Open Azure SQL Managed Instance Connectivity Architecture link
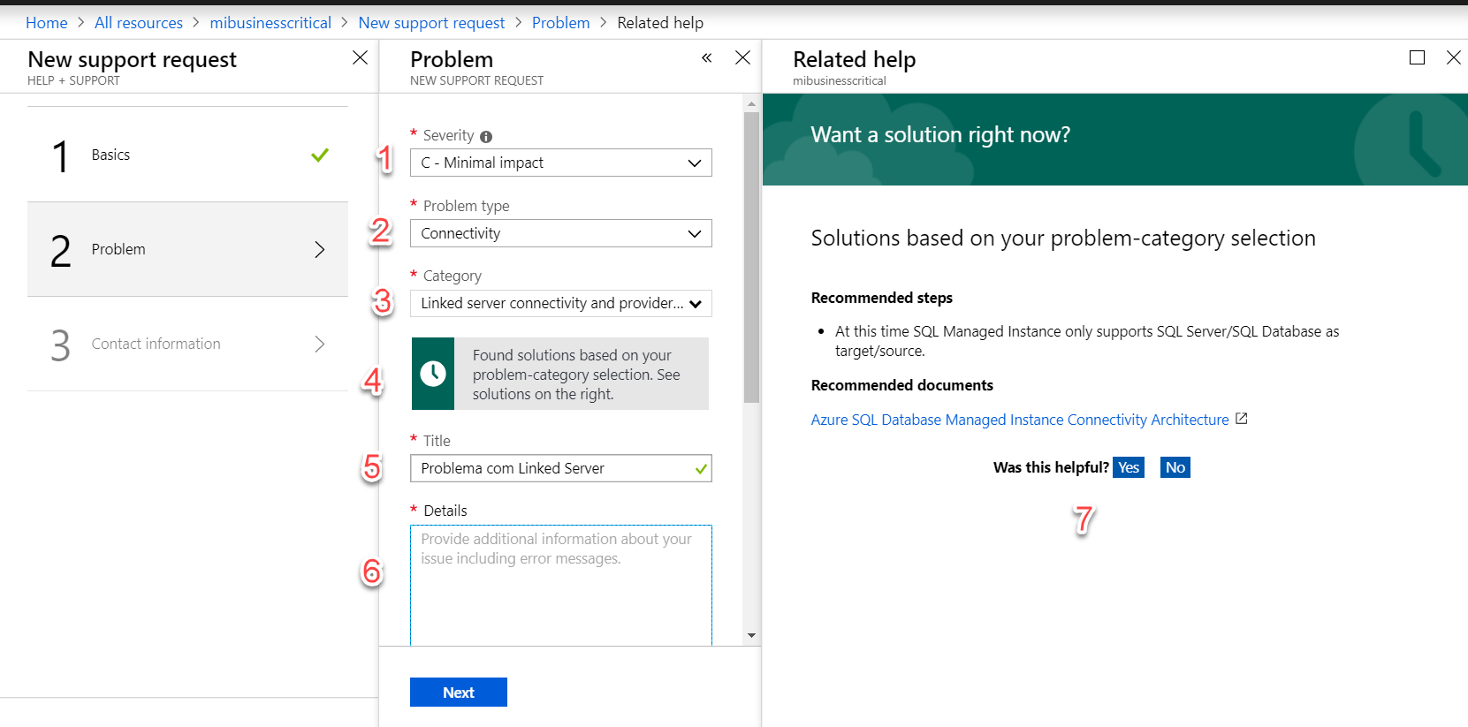This screenshot has height=727, width=1468. click(x=1019, y=420)
